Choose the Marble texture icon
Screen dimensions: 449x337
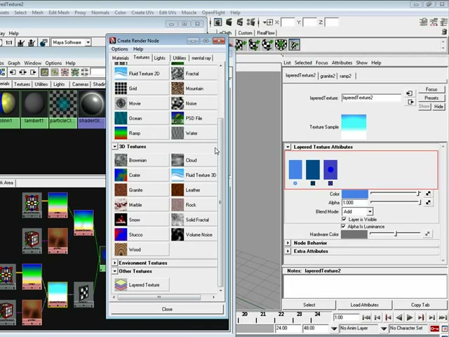[121, 205]
